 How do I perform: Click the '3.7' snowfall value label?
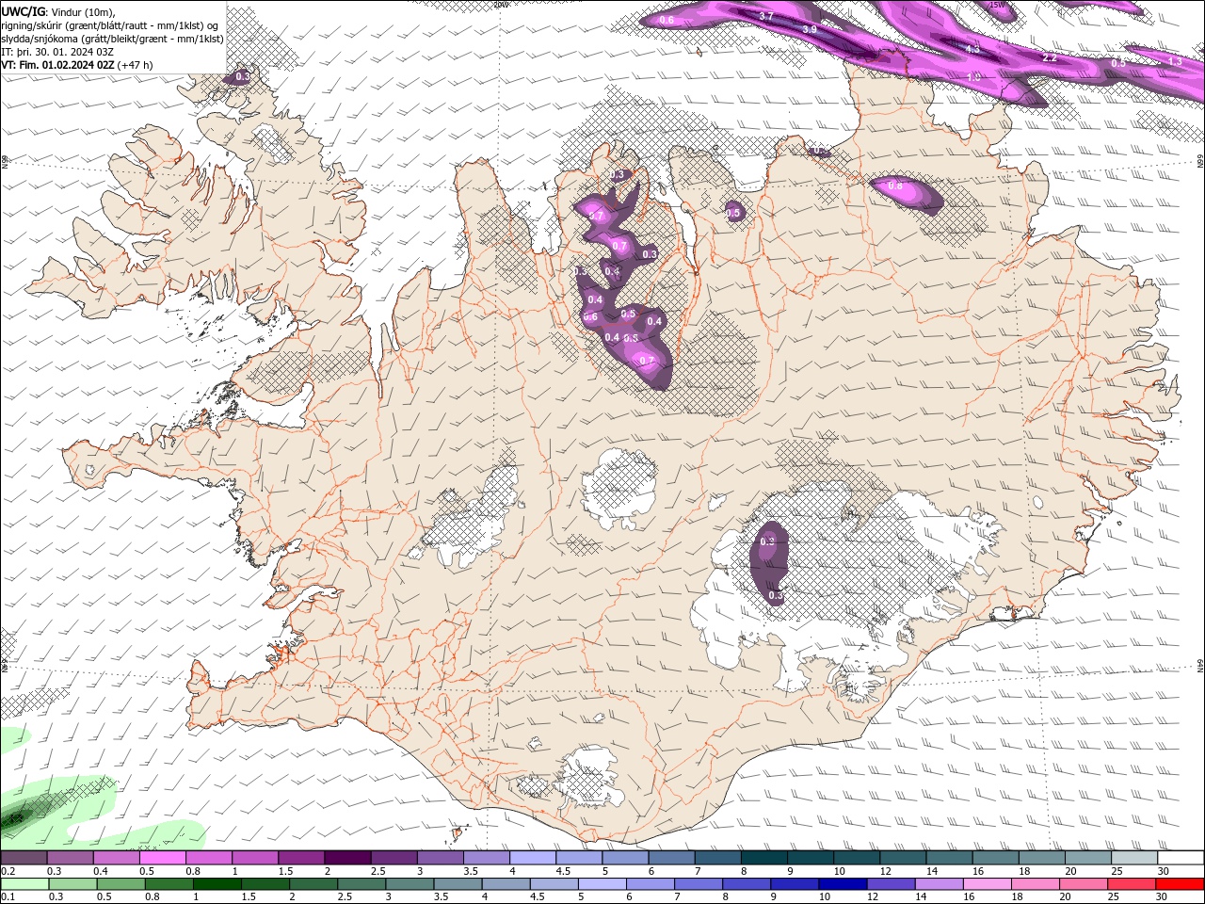click(x=766, y=17)
